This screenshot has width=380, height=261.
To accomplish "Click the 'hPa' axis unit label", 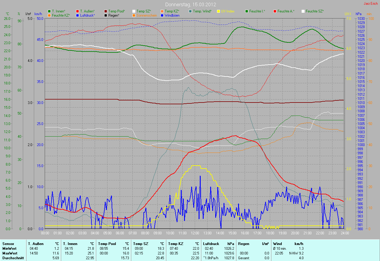I will 359,14.
